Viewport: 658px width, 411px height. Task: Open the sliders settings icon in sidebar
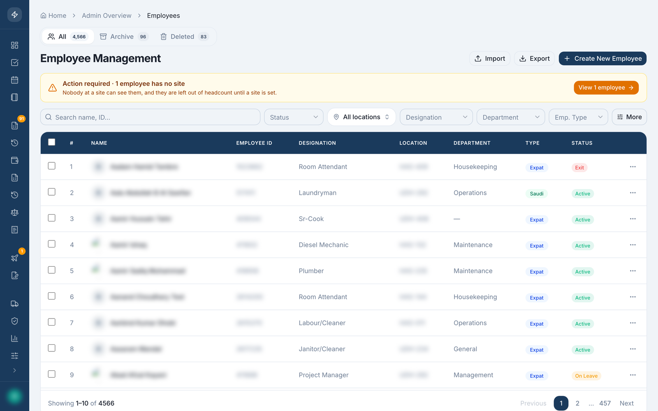point(14,356)
